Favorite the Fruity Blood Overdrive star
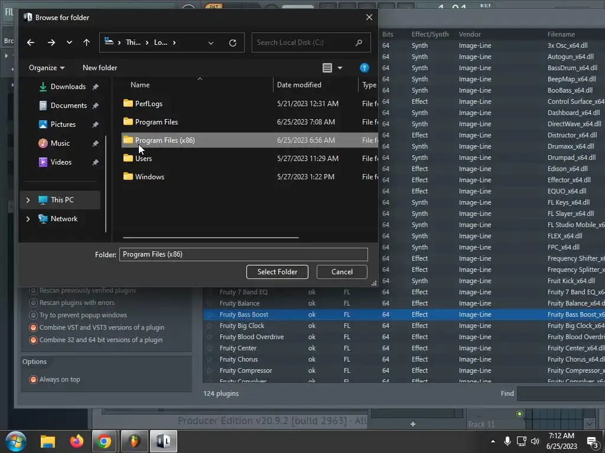Screen dimensions: 605x453 [x=210, y=337]
